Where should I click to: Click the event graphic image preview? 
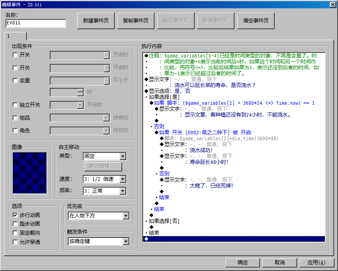point(30,173)
